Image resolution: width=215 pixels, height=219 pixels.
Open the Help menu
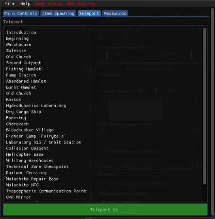click(25, 3)
